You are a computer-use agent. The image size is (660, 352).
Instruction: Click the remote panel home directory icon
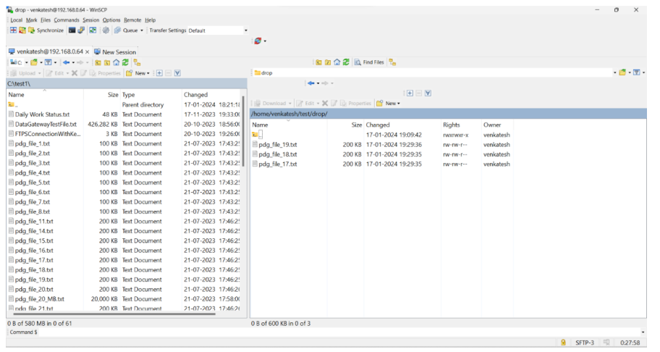point(337,62)
